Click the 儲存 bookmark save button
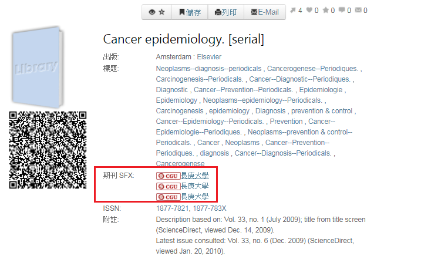Viewport: 421px width, 256px height. 190,12
